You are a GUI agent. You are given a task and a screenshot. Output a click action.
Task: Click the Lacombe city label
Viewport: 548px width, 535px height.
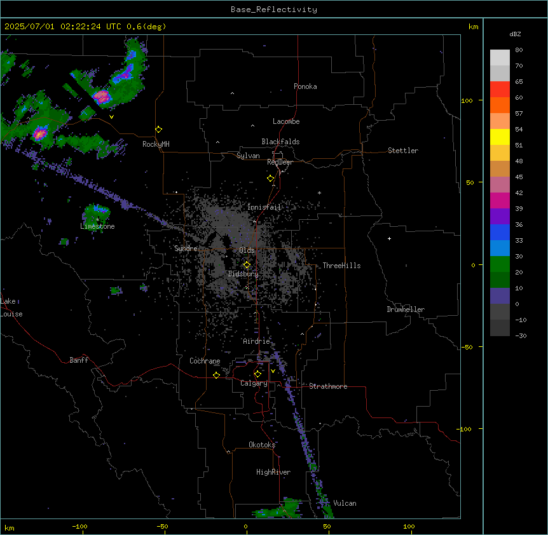coord(286,121)
